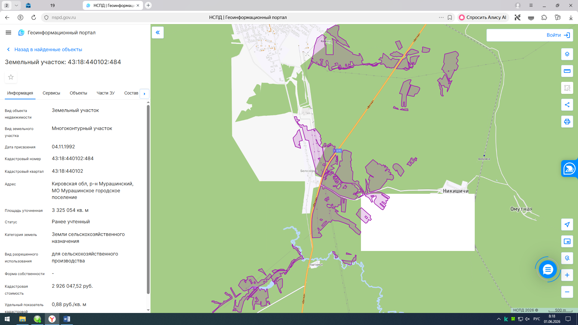This screenshot has width=578, height=325.
Task: Click the map search-at-point tool icon
Action: [567, 258]
